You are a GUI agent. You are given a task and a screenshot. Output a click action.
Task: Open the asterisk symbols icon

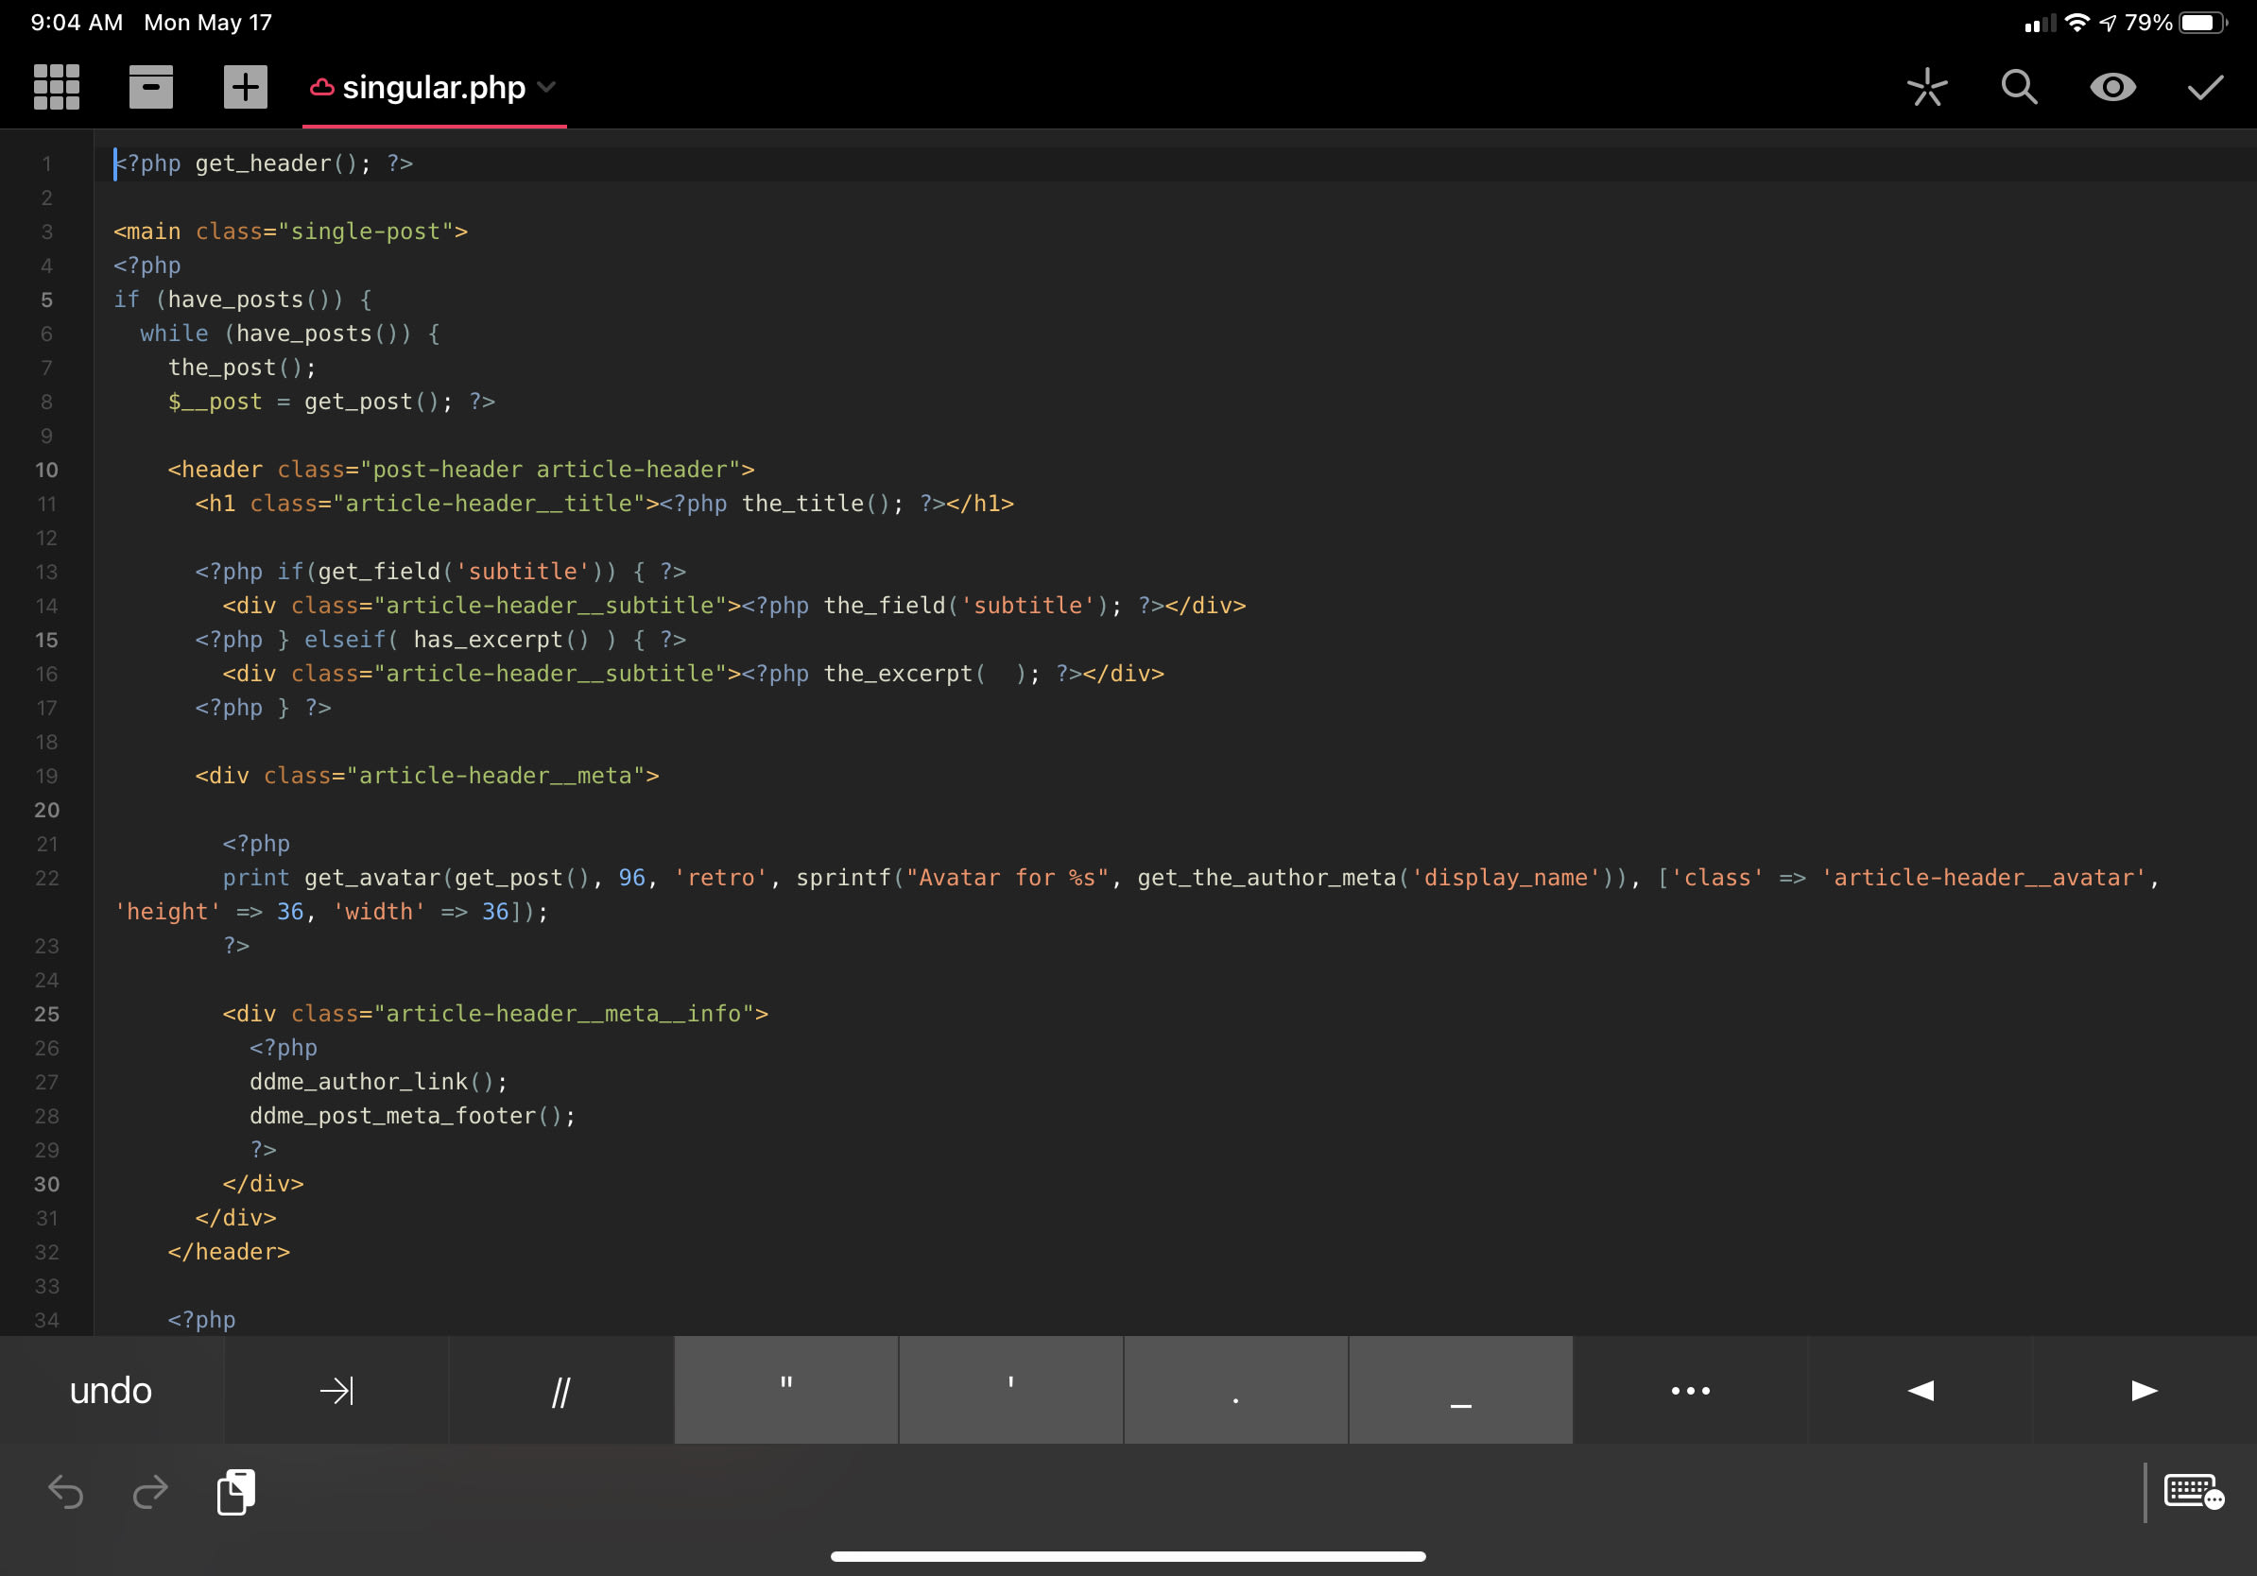tap(1927, 88)
